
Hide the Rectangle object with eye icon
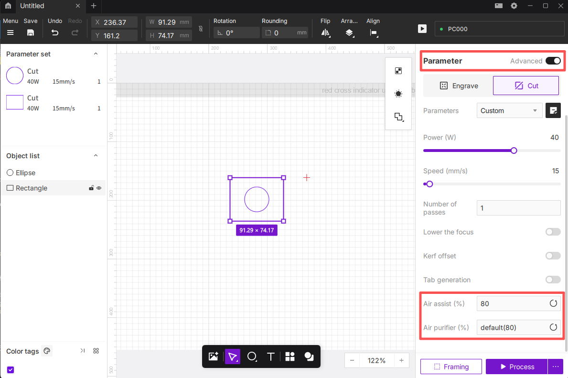coord(99,188)
